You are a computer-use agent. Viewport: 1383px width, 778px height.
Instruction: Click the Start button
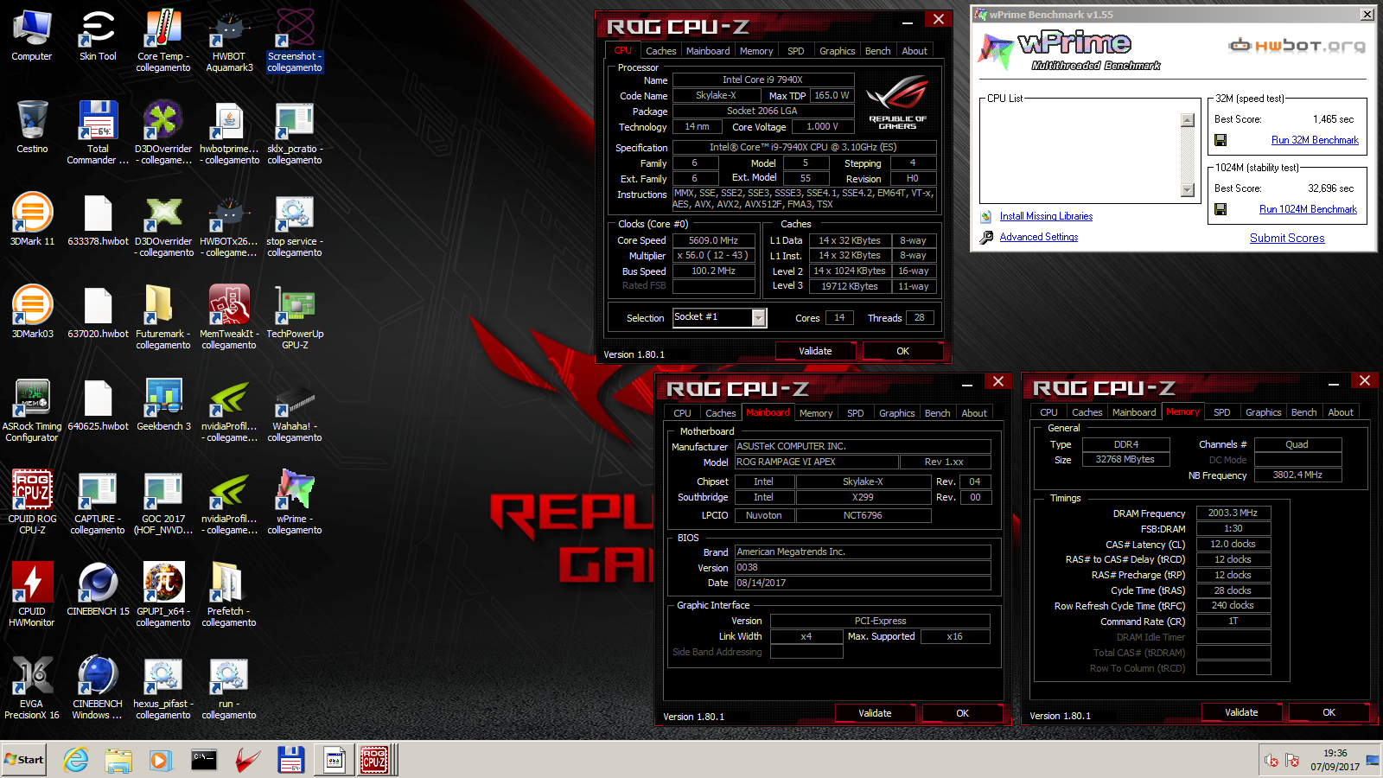[24, 760]
